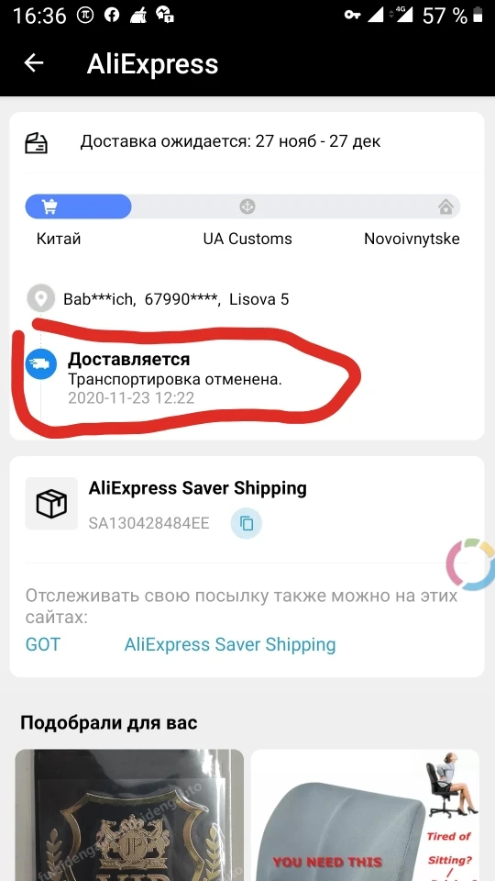Open the GOT tracking site link

43,644
